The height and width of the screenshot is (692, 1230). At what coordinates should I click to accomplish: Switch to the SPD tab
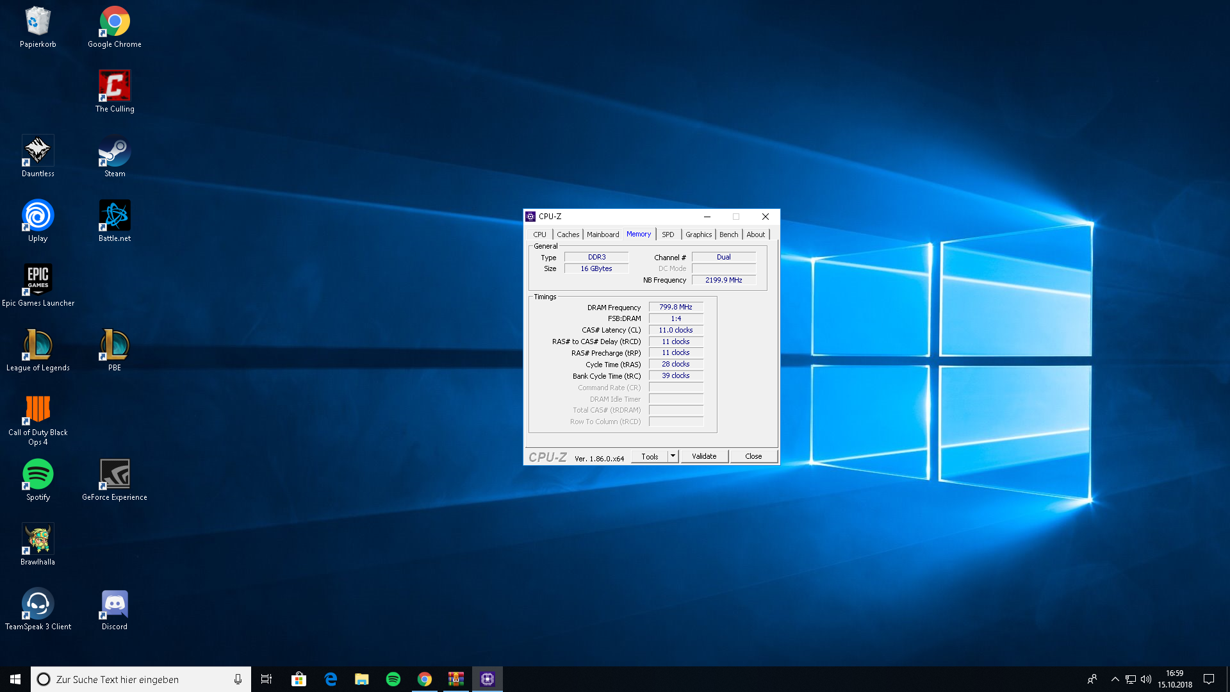[668, 235]
